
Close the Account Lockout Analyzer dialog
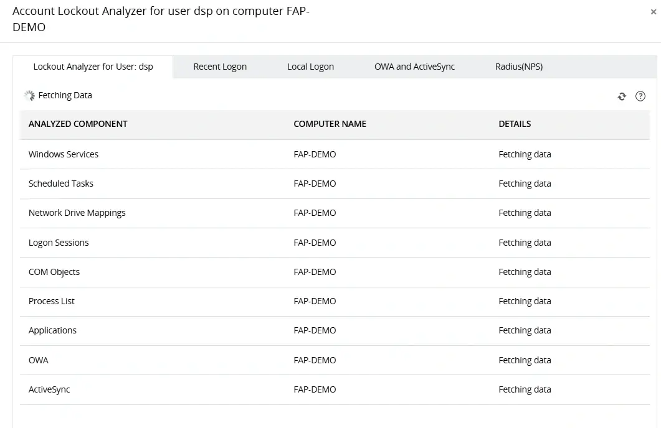pos(653,12)
